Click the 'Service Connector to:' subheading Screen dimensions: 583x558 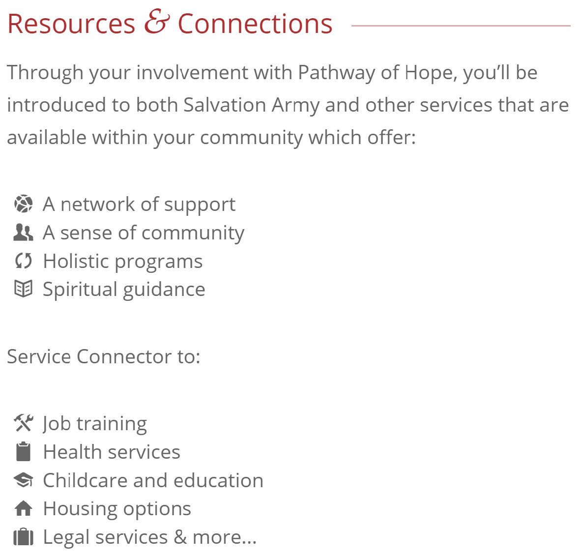[104, 356]
